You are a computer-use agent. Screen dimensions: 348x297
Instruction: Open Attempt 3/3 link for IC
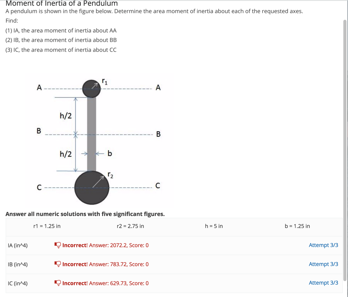(323, 283)
